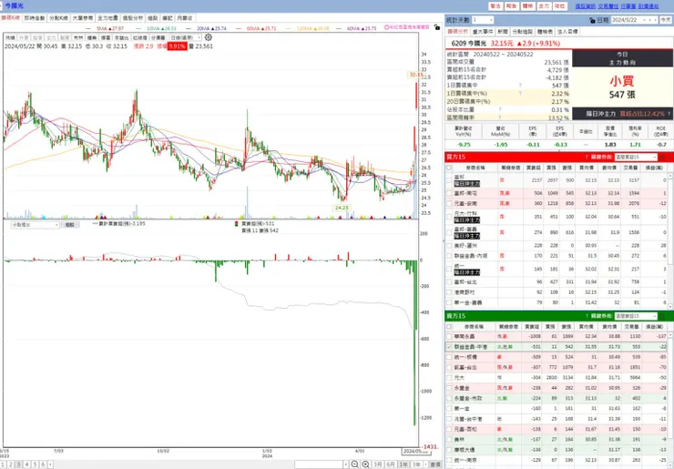
Task: Open small dropdown arrow next to 3年 button
Action: 425,464
